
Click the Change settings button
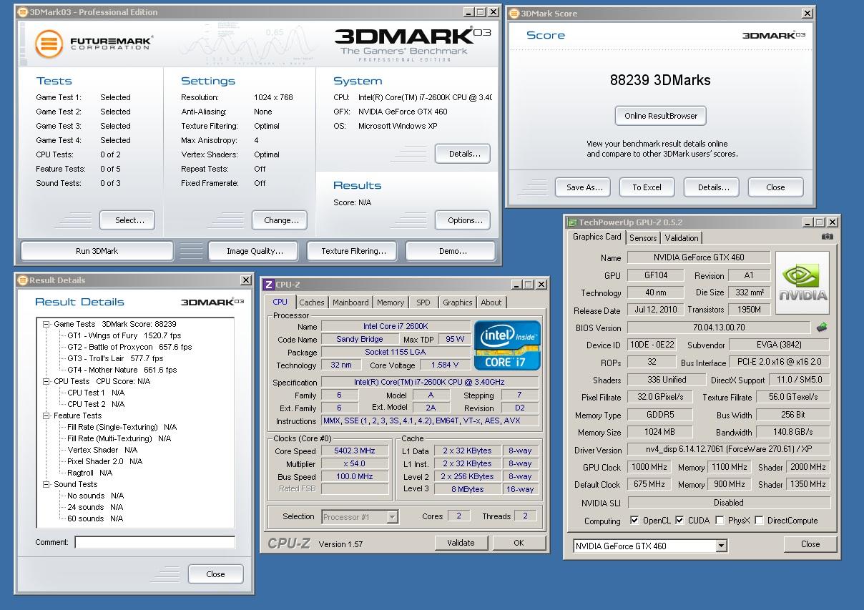pos(280,220)
